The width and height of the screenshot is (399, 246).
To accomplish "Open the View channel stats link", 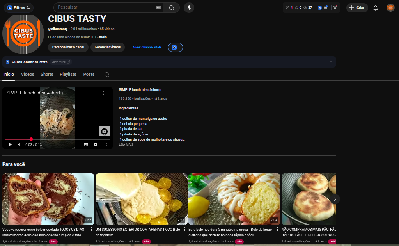I will click(x=147, y=47).
